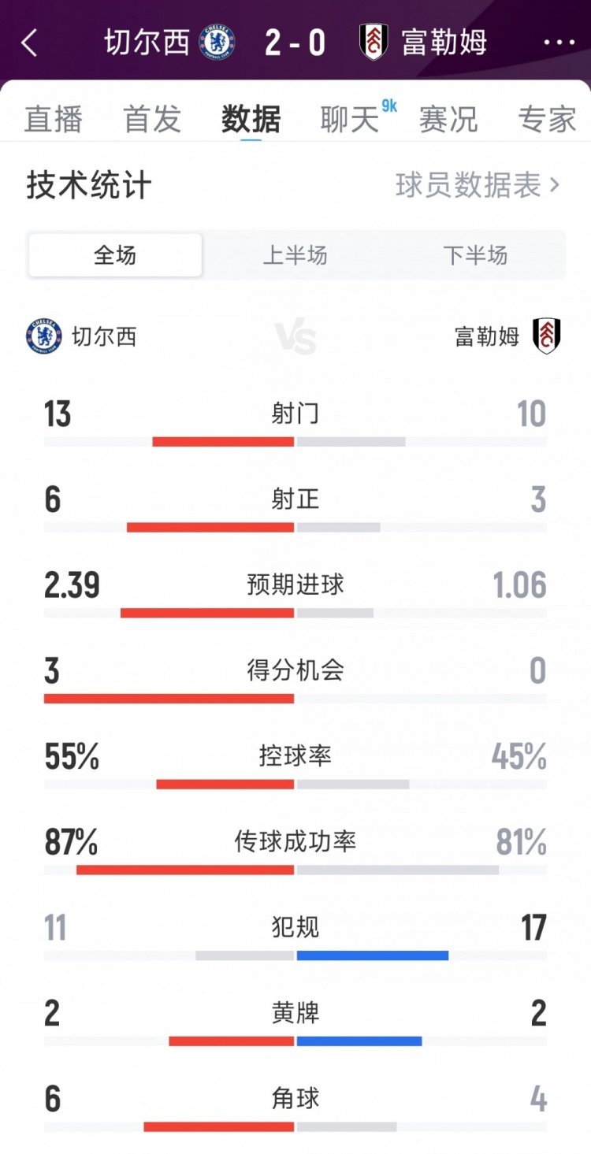Screen dimensions: 591x1154
Task: Open the 专家 experts tab
Action: [x=548, y=120]
